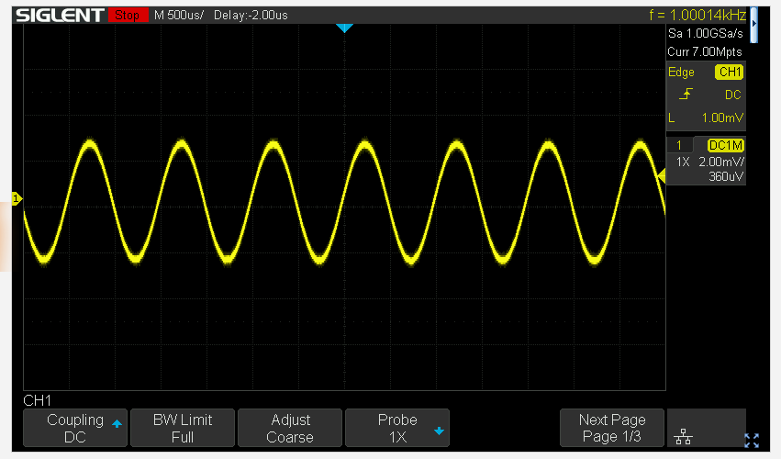This screenshot has width=781, height=459.
Task: Click the CH1 ground level marker
Action: click(16, 198)
